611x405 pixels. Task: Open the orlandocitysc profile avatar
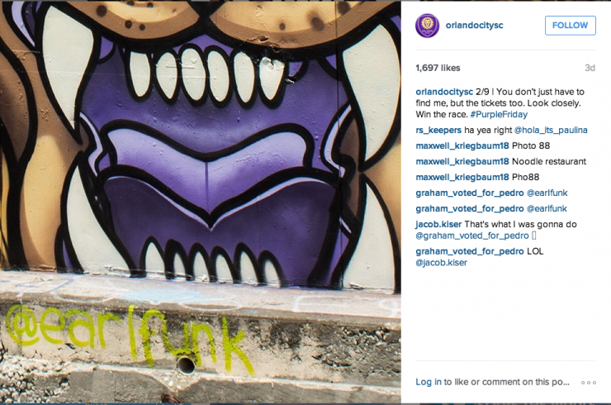(427, 26)
